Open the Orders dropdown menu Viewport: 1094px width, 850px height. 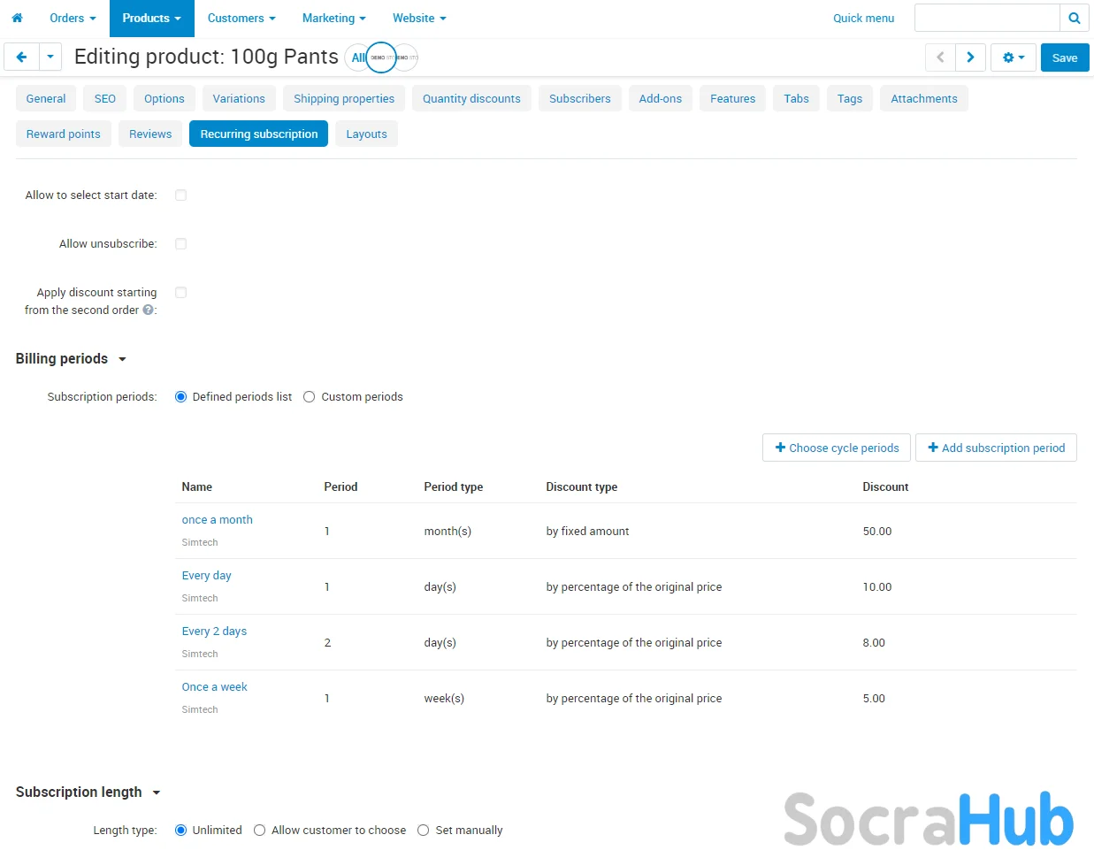pyautogui.click(x=73, y=18)
